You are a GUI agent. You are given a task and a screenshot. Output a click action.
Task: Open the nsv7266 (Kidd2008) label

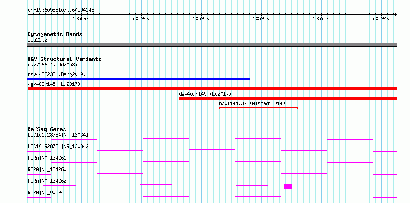tap(53, 65)
